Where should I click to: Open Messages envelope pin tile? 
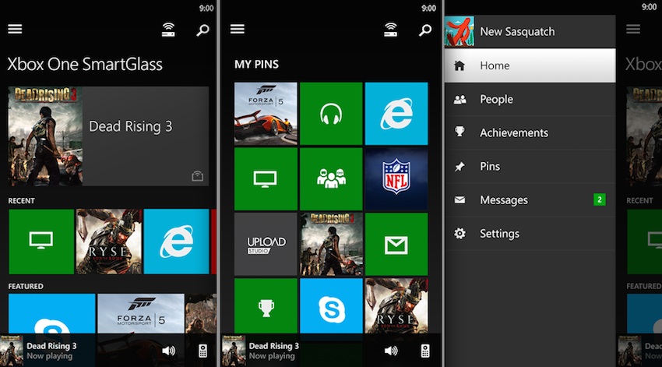pos(396,244)
